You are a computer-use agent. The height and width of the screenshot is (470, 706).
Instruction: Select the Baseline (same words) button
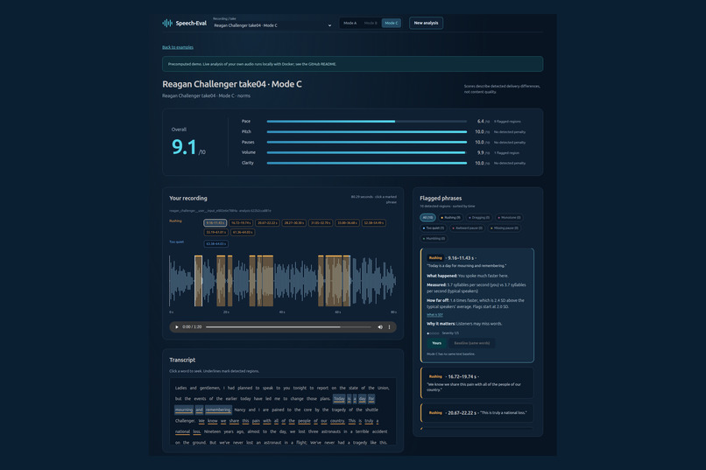(471, 343)
